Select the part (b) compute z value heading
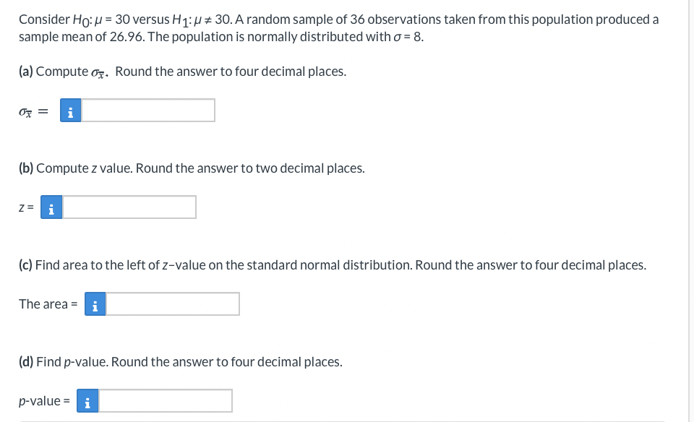Viewport: 694px width, 422px height. [x=191, y=168]
